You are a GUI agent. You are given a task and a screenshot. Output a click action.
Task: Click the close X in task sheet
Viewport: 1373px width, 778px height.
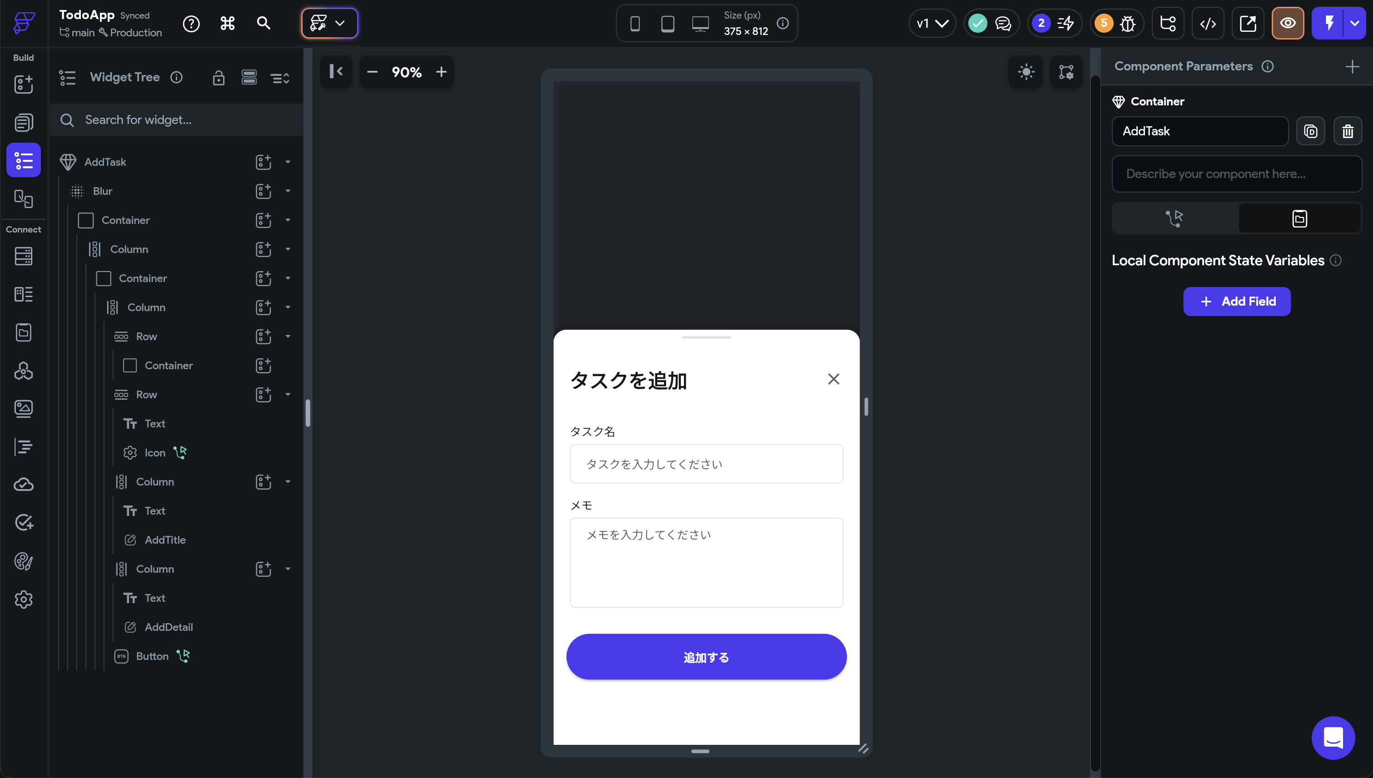(833, 379)
